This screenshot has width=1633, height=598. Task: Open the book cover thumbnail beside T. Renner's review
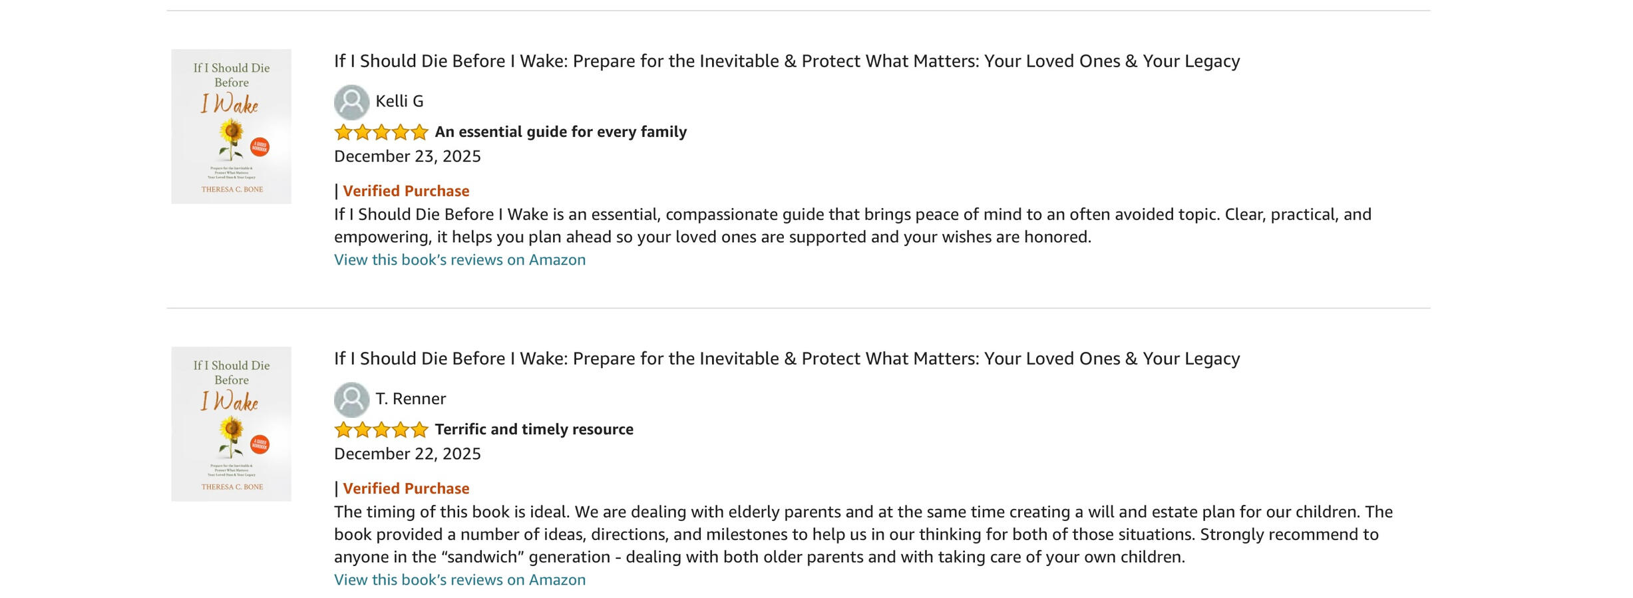231,424
